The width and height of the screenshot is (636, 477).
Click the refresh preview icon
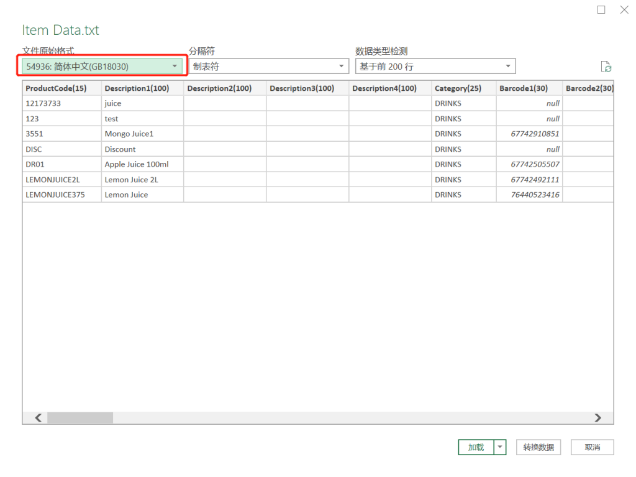[606, 67]
